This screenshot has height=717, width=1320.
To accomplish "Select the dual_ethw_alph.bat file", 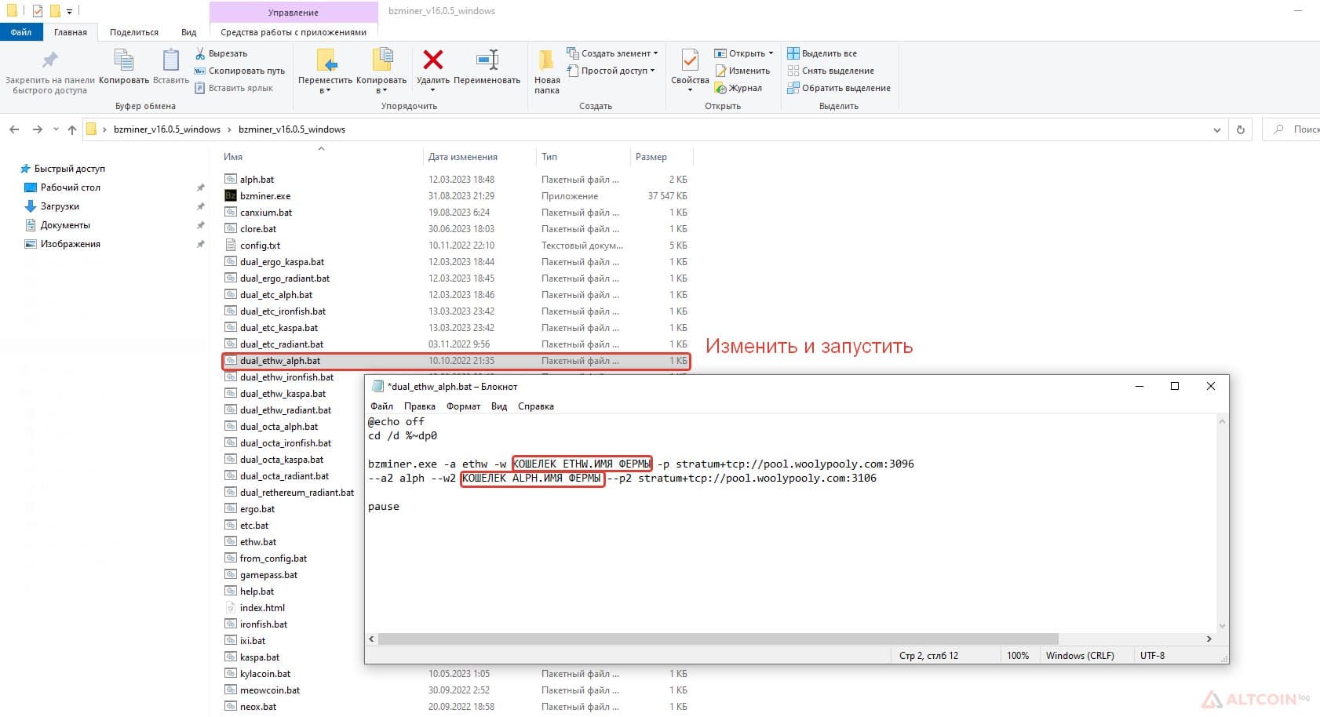I will [456, 361].
